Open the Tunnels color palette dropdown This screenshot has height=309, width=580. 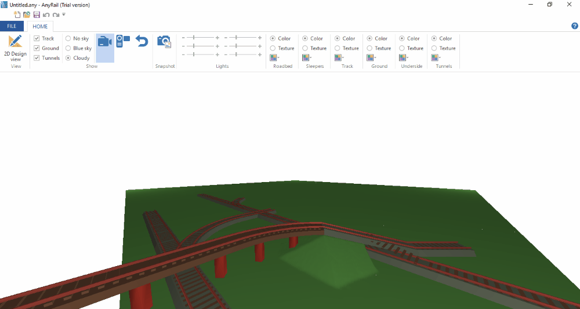436,57
